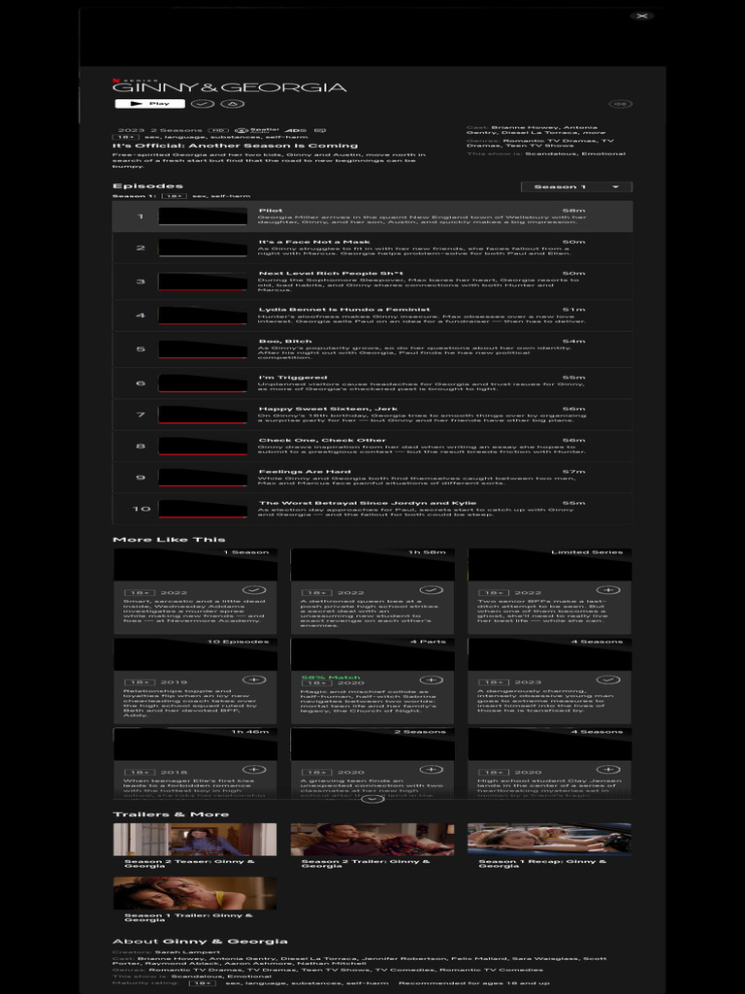Play the Season 1 Recap video
This screenshot has height=994, width=745.
pos(549,840)
